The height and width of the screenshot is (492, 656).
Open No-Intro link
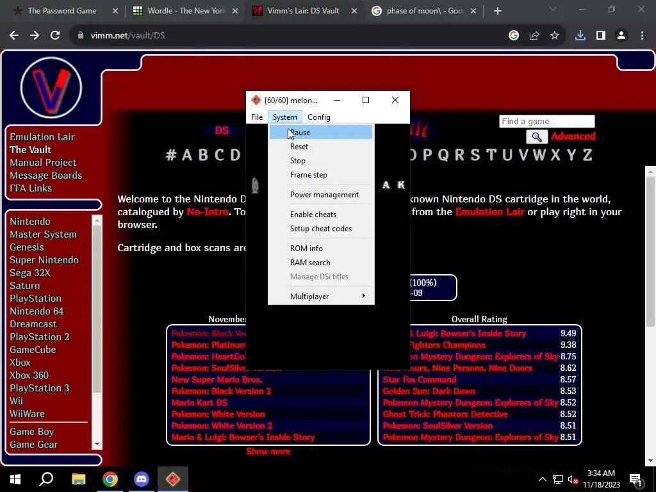208,211
